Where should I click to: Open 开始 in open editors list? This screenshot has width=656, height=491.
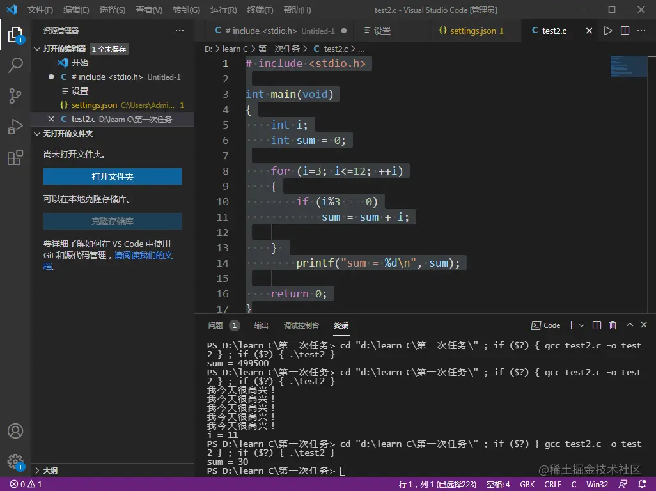pos(79,63)
